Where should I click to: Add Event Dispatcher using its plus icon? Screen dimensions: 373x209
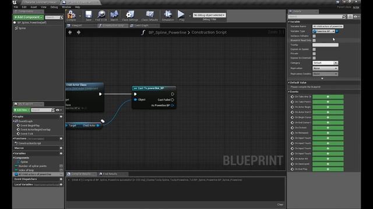pos(61,179)
